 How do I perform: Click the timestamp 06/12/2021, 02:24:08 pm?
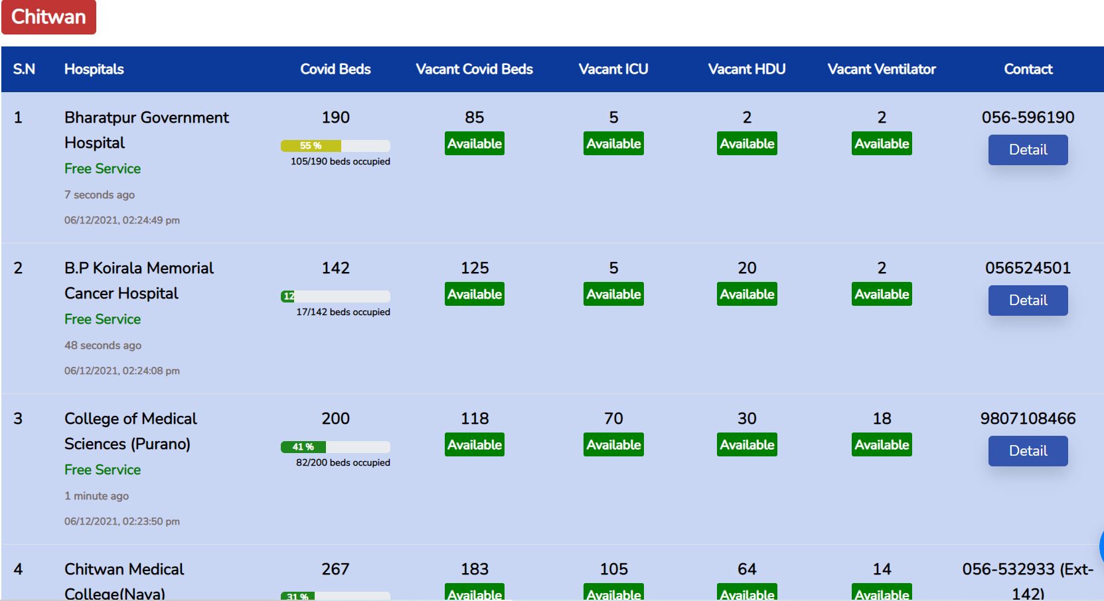pyautogui.click(x=122, y=371)
